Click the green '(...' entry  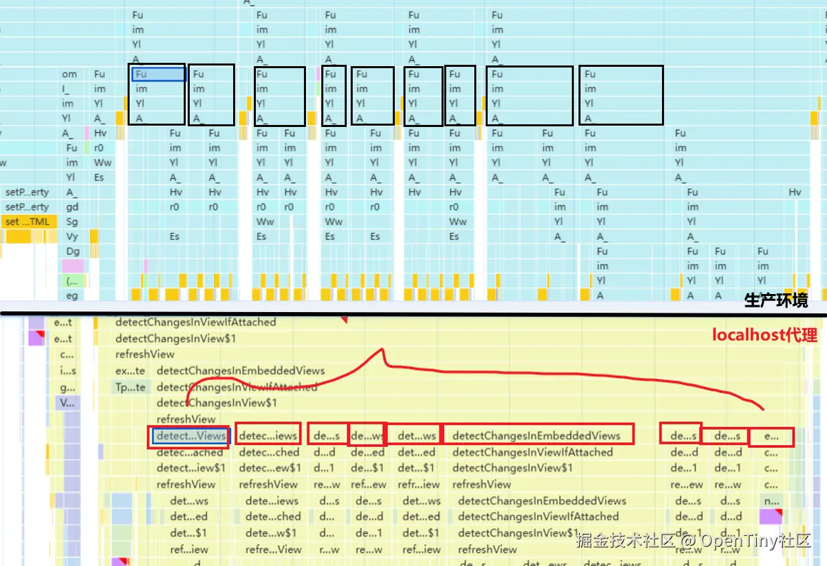[x=73, y=281]
